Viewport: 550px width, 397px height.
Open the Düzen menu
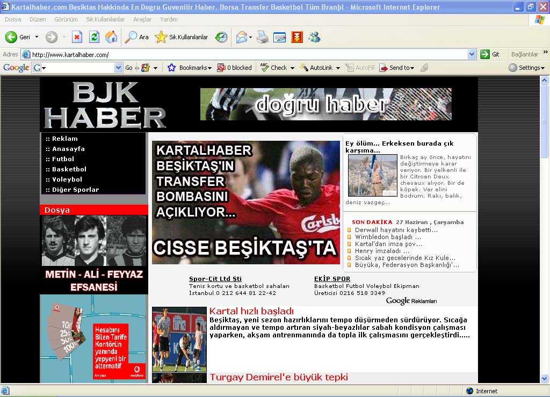tap(38, 19)
